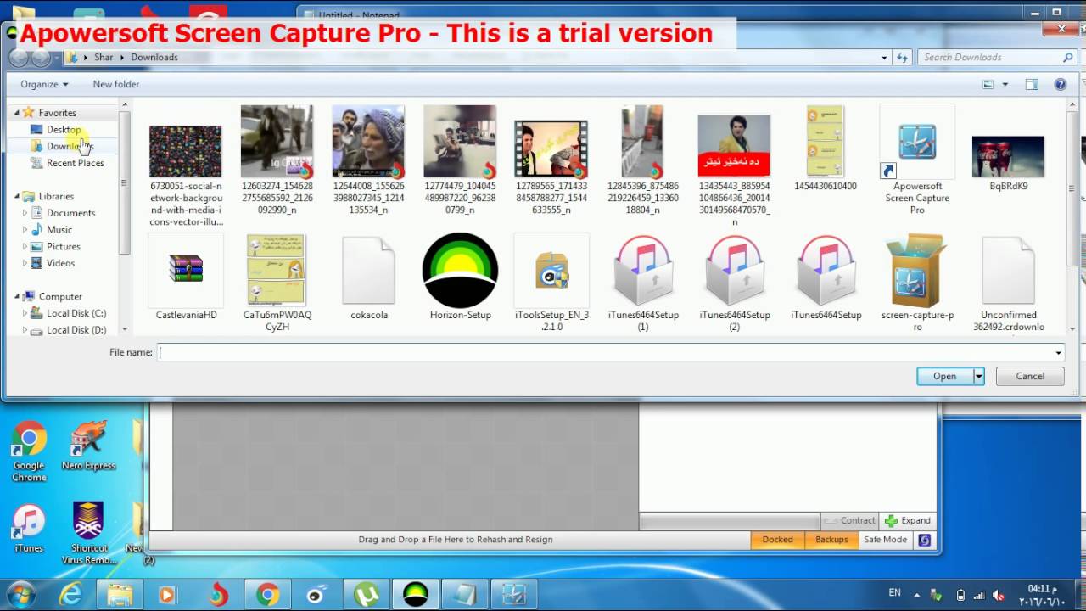Open the view options dropdown arrow
Screen dimensions: 1086x611
(x=1005, y=84)
